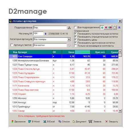The height and width of the screenshot is (131, 131).
Task: Sort by the Код column header
Action: pos(13,52)
